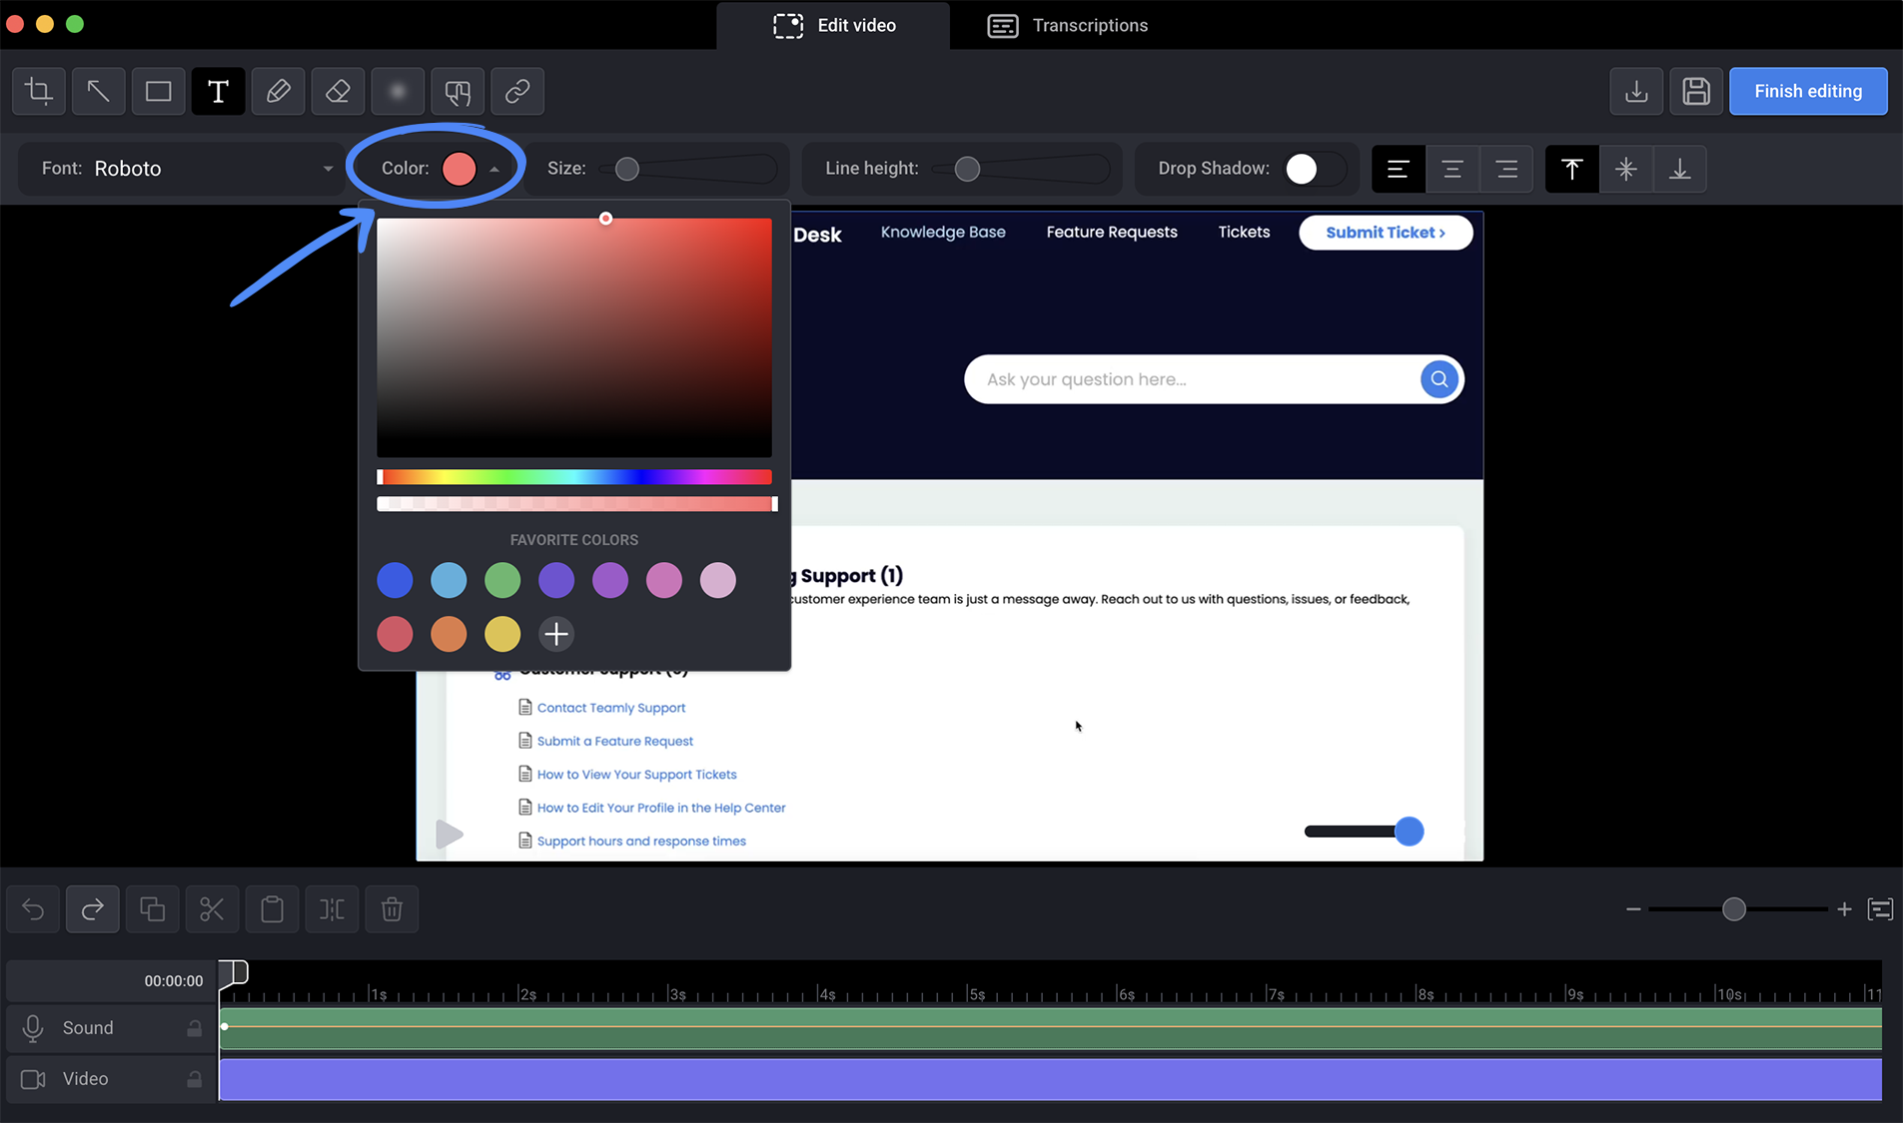This screenshot has width=1903, height=1123.
Task: Cut with the scissors icon
Action: point(212,909)
